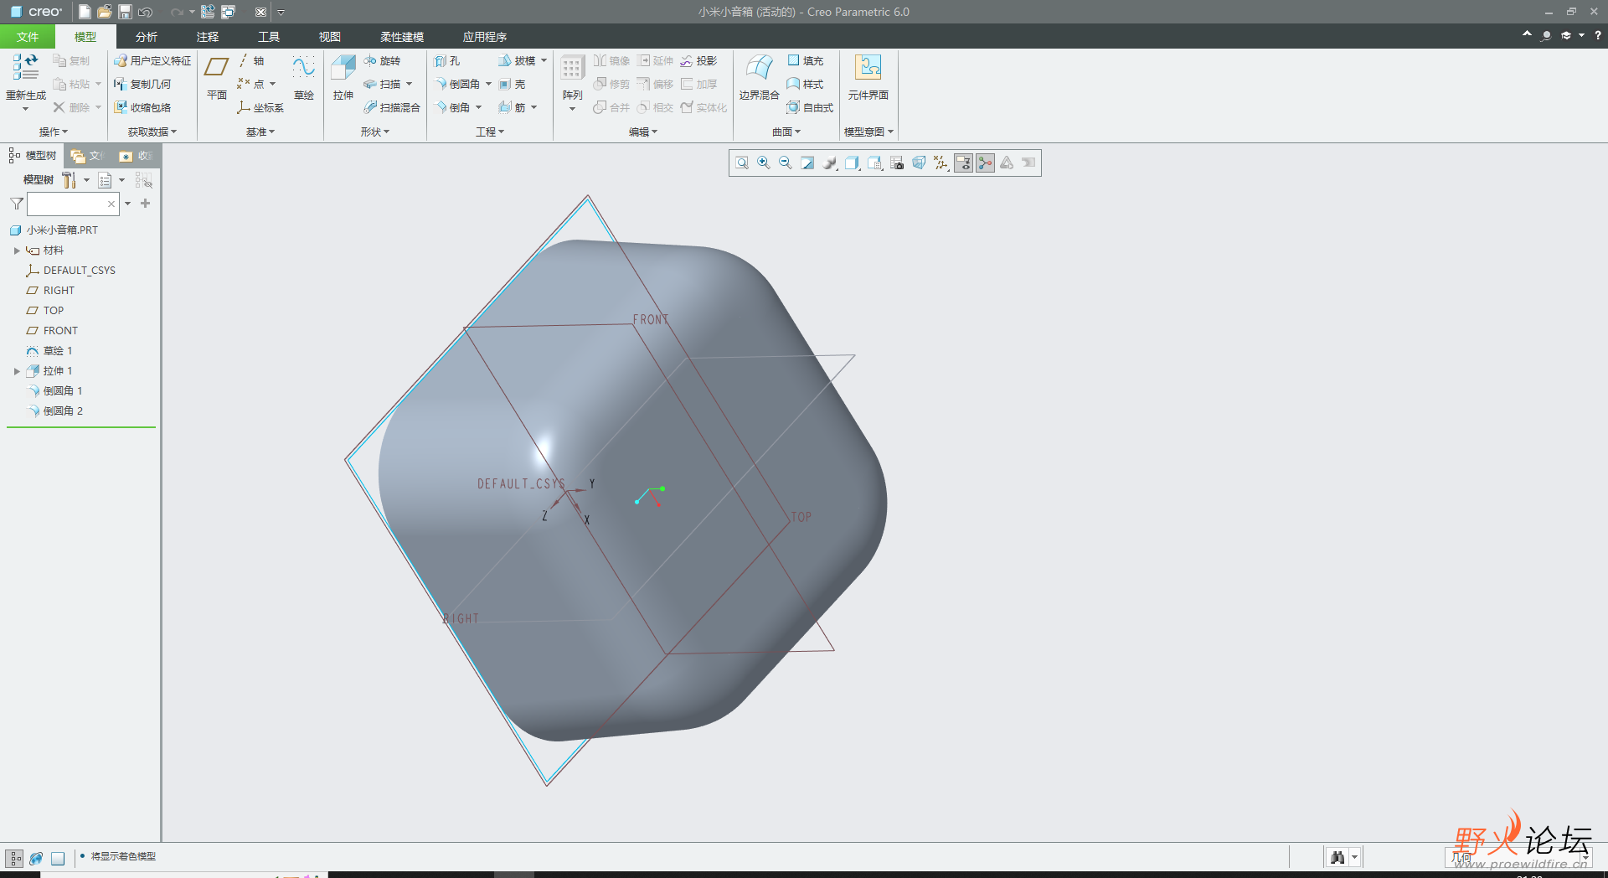Open model tree settings hammer icon
Viewport: 1608px width, 878px height.
pos(69,180)
